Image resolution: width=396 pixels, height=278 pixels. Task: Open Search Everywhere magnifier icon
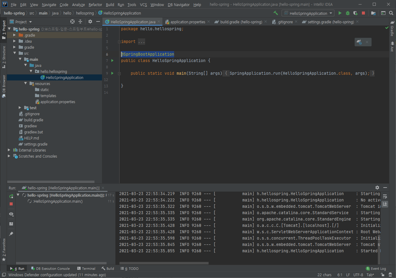click(x=391, y=13)
